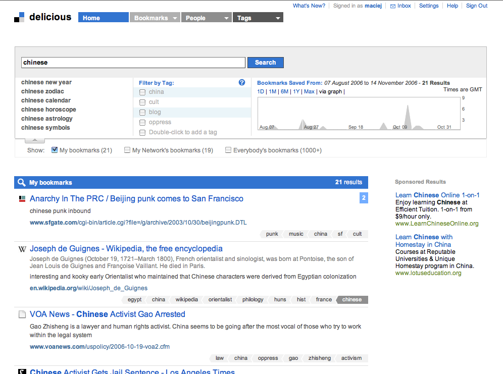503x374 pixels.
Task: Click the orientalist tag
Action: pyautogui.click(x=220, y=300)
